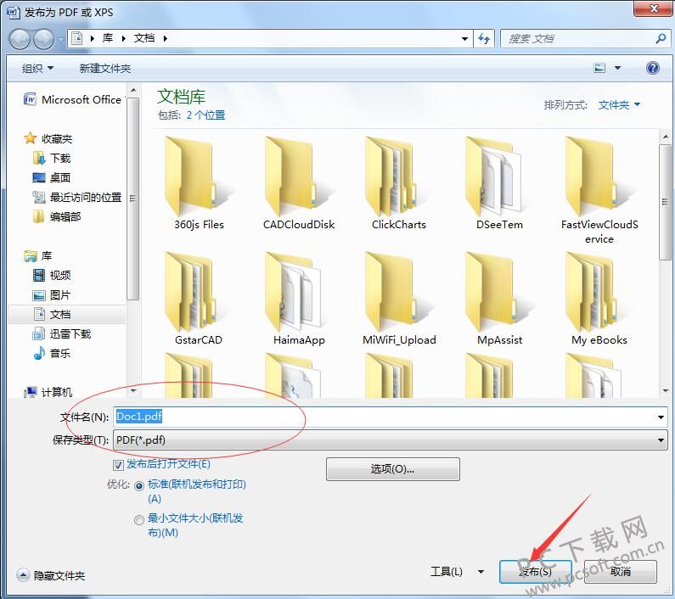Expand the file name dropdown arrow
The width and height of the screenshot is (675, 599).
661,417
